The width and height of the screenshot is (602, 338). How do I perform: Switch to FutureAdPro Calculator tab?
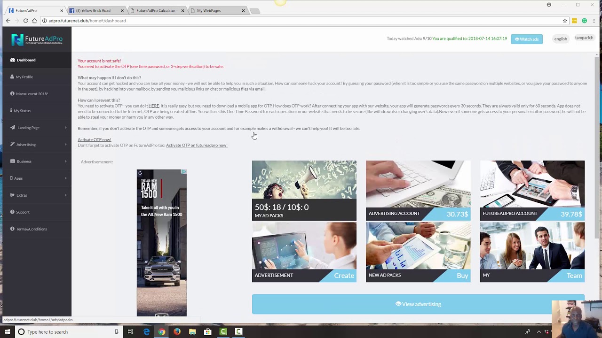(157, 10)
